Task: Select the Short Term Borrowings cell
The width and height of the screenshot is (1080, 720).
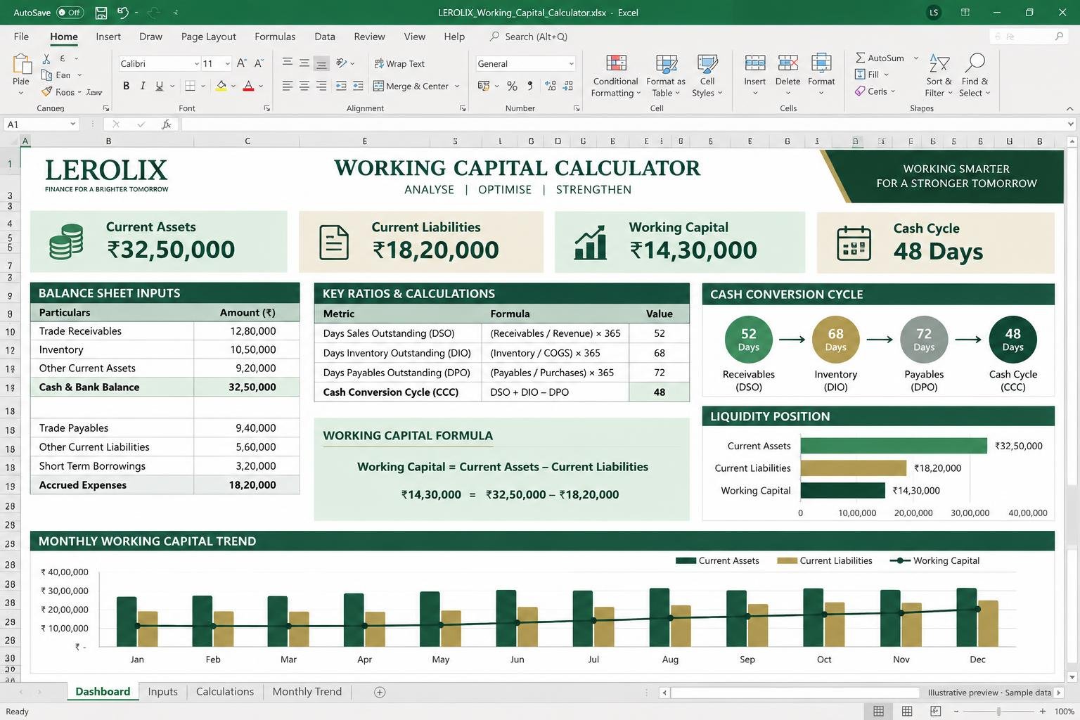Action: (x=112, y=466)
